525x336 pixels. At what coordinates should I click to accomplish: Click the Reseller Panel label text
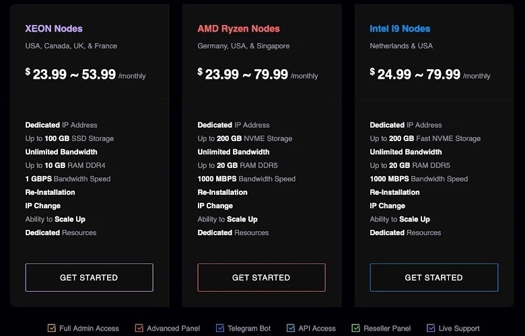[x=388, y=329]
